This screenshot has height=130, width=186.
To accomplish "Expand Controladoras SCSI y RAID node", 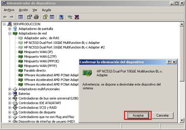I will click(9, 108).
